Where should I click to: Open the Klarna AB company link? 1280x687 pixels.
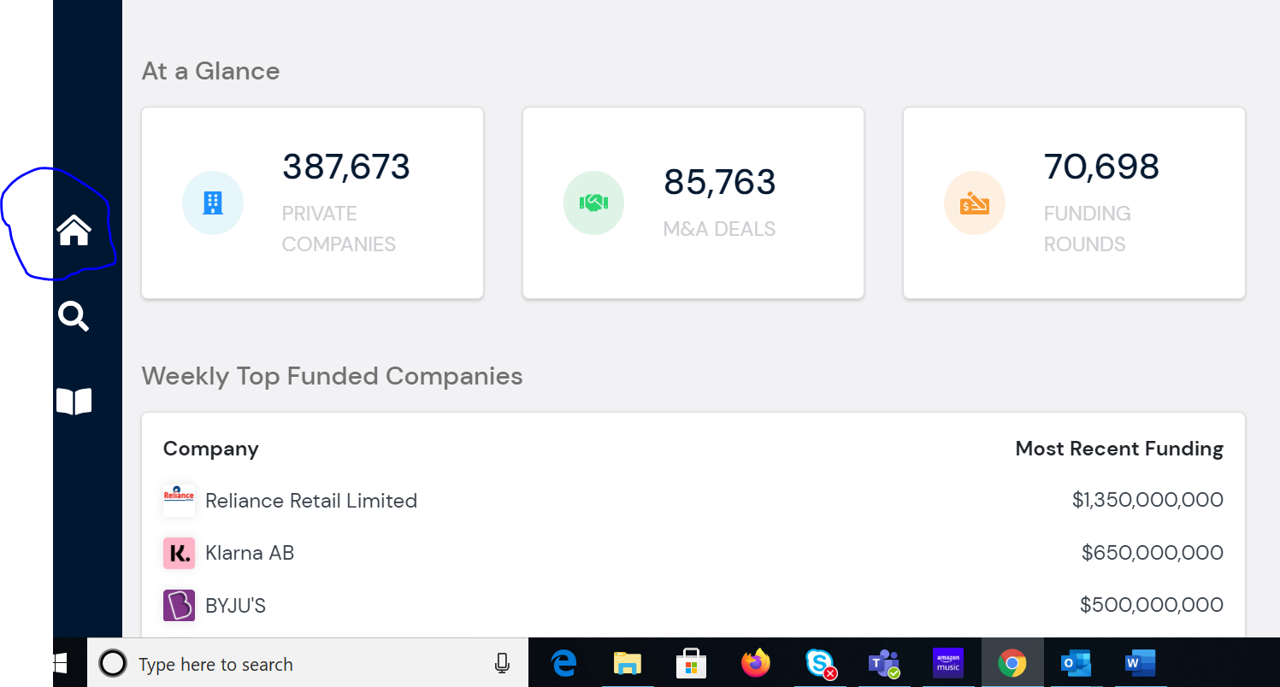(x=250, y=553)
